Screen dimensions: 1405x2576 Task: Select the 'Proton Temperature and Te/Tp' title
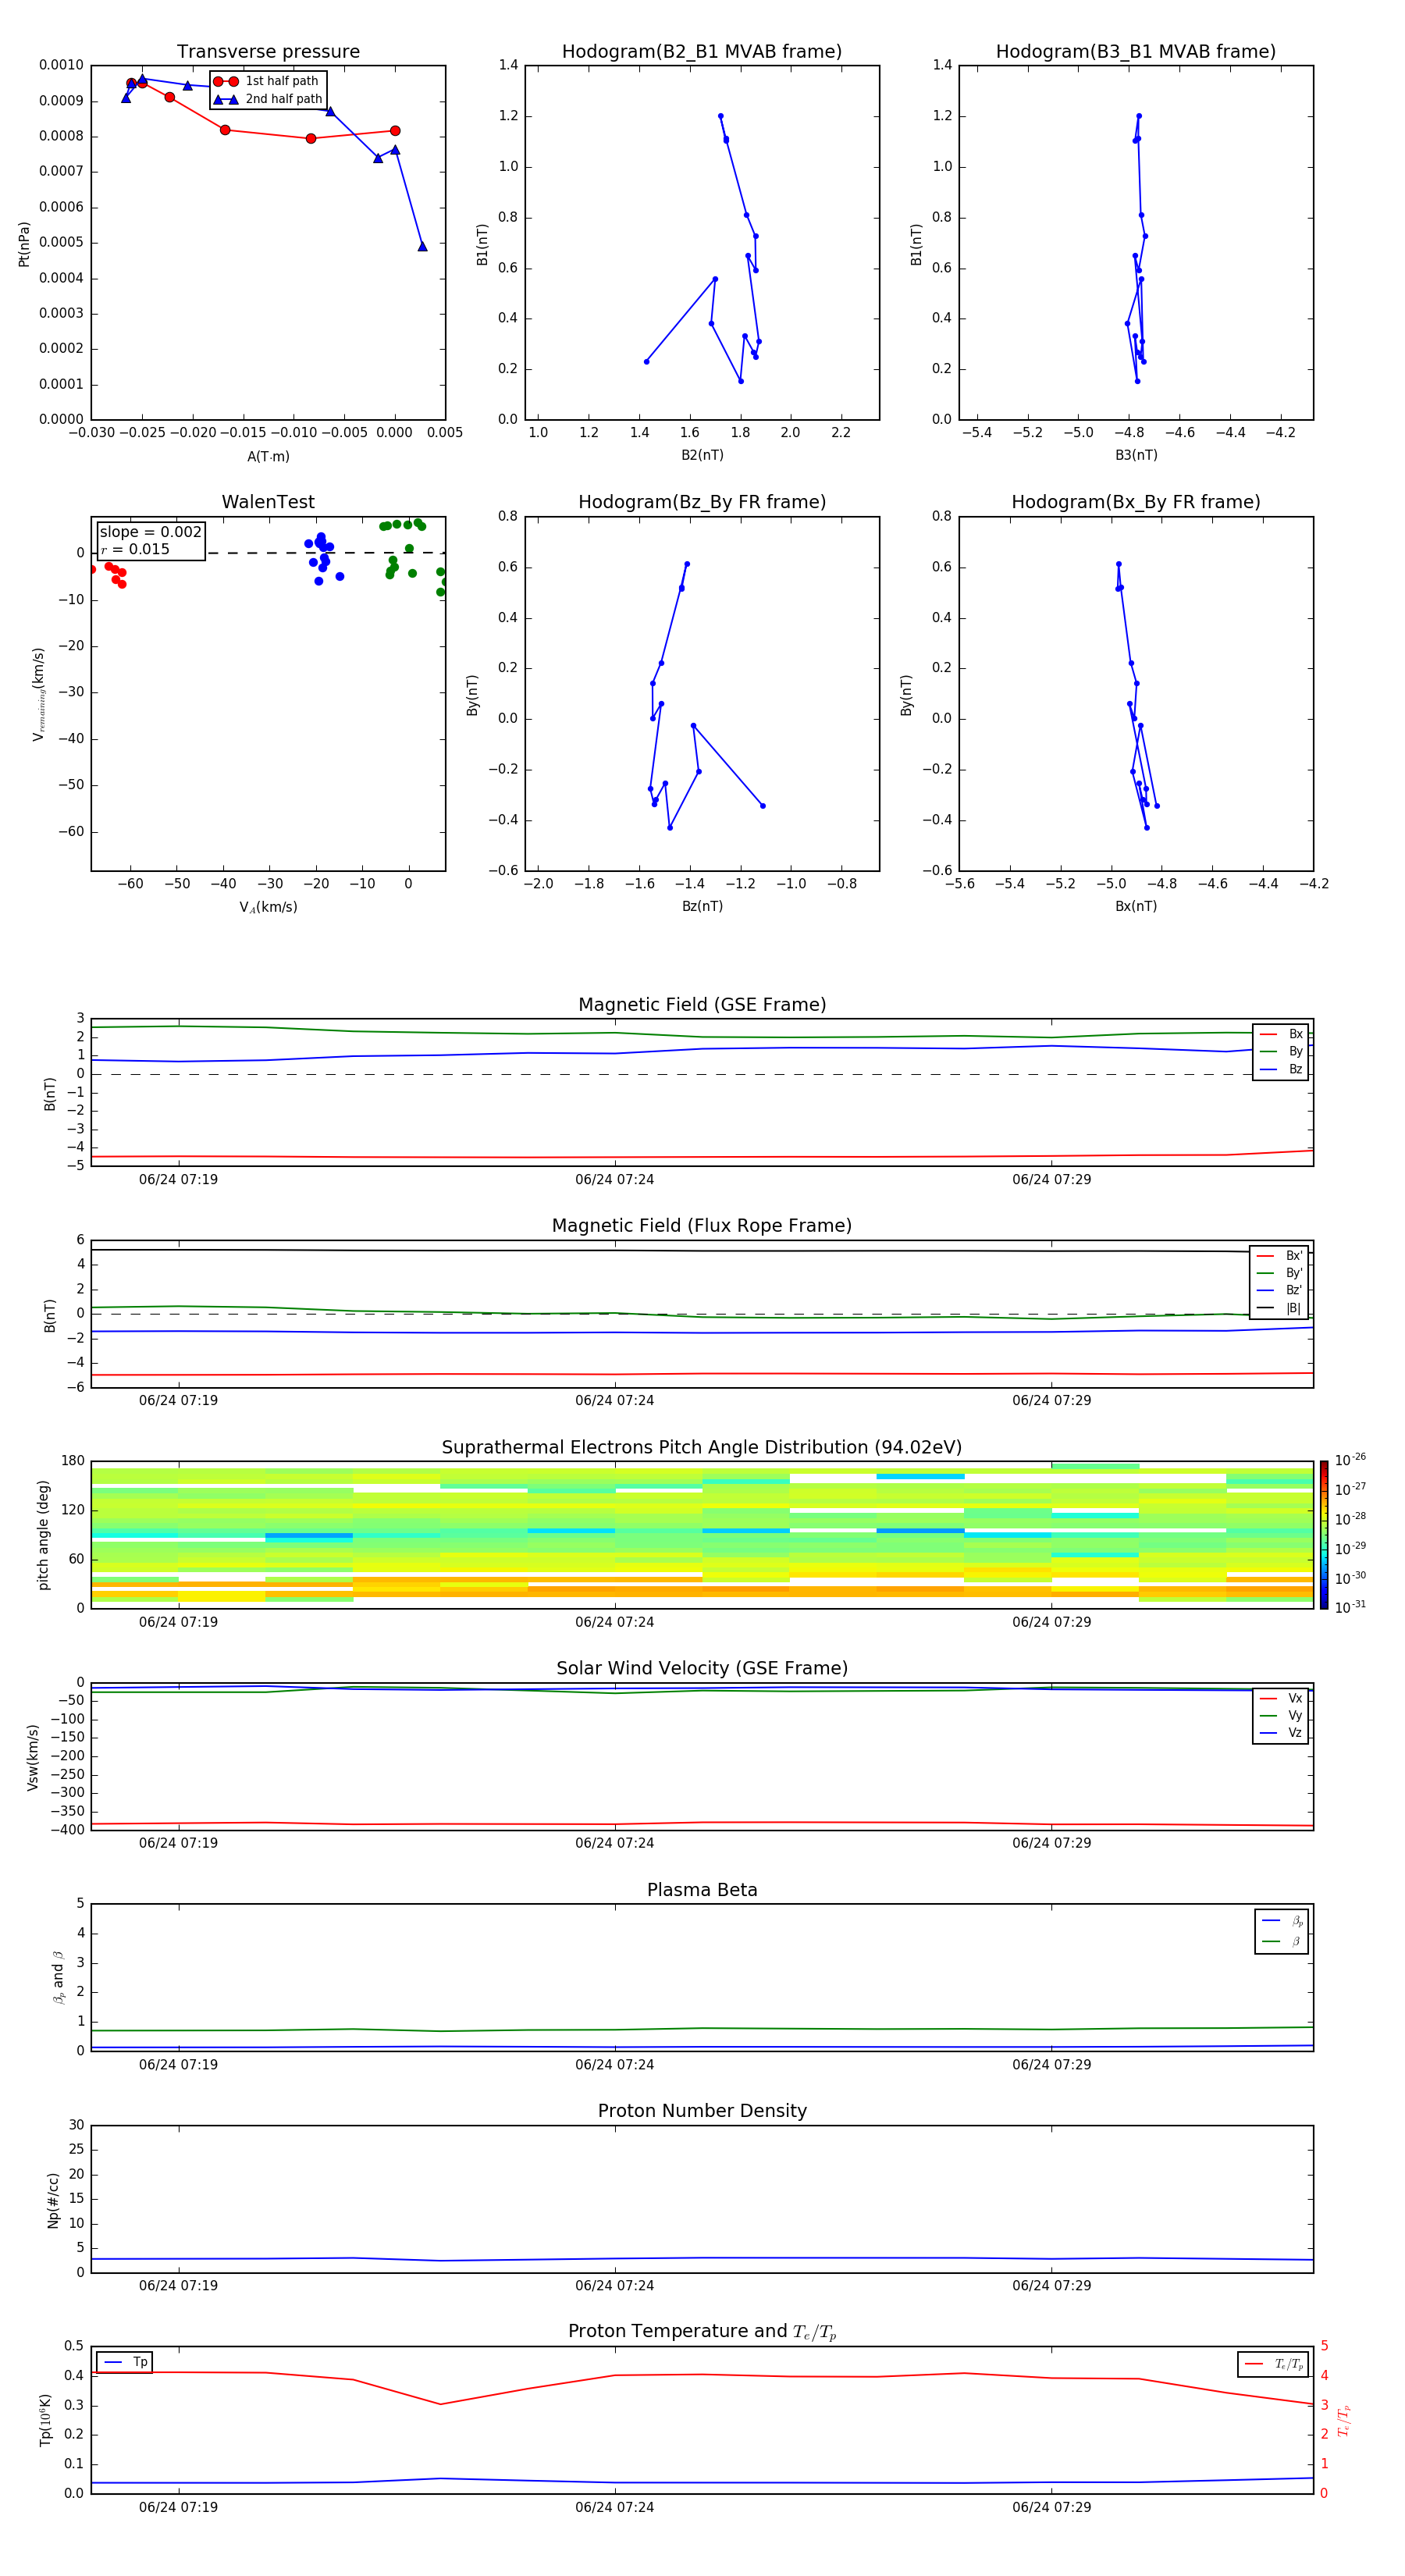coord(702,2332)
